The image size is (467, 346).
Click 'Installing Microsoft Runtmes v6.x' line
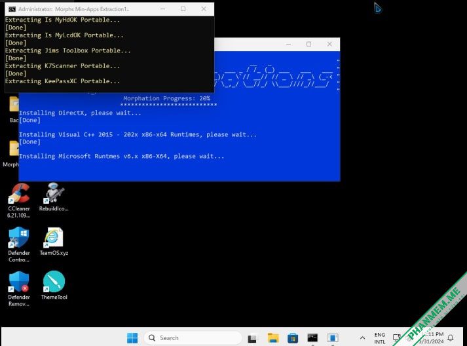point(122,156)
